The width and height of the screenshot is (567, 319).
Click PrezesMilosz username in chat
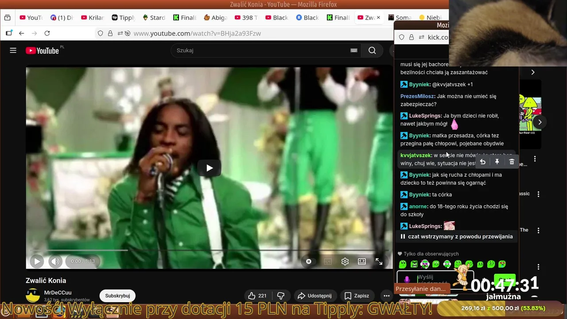417,96
